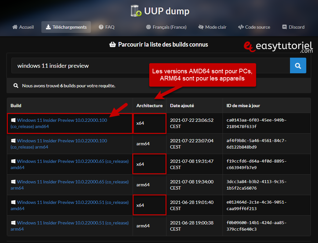Image resolution: width=318 pixels, height=243 pixels.
Task: Open Windows 11 Insider Preview 10.0.22000.51 amd64
Action: [x=70, y=205]
